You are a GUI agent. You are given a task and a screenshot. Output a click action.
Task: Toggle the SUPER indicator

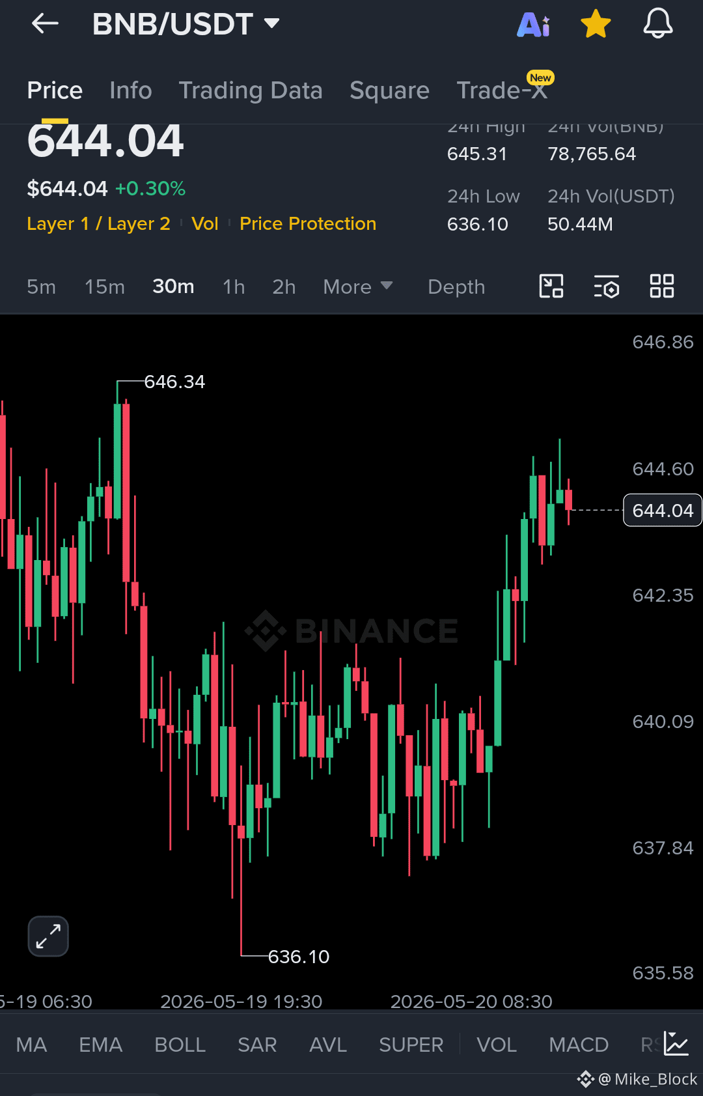(x=411, y=1045)
